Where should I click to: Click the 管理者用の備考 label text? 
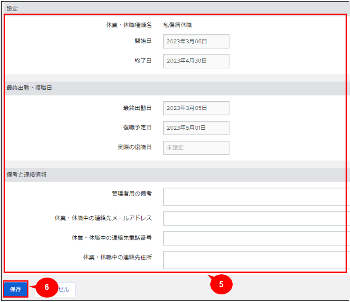coord(131,193)
